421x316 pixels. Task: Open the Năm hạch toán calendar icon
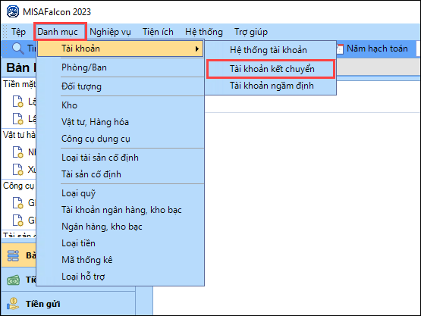coord(340,49)
